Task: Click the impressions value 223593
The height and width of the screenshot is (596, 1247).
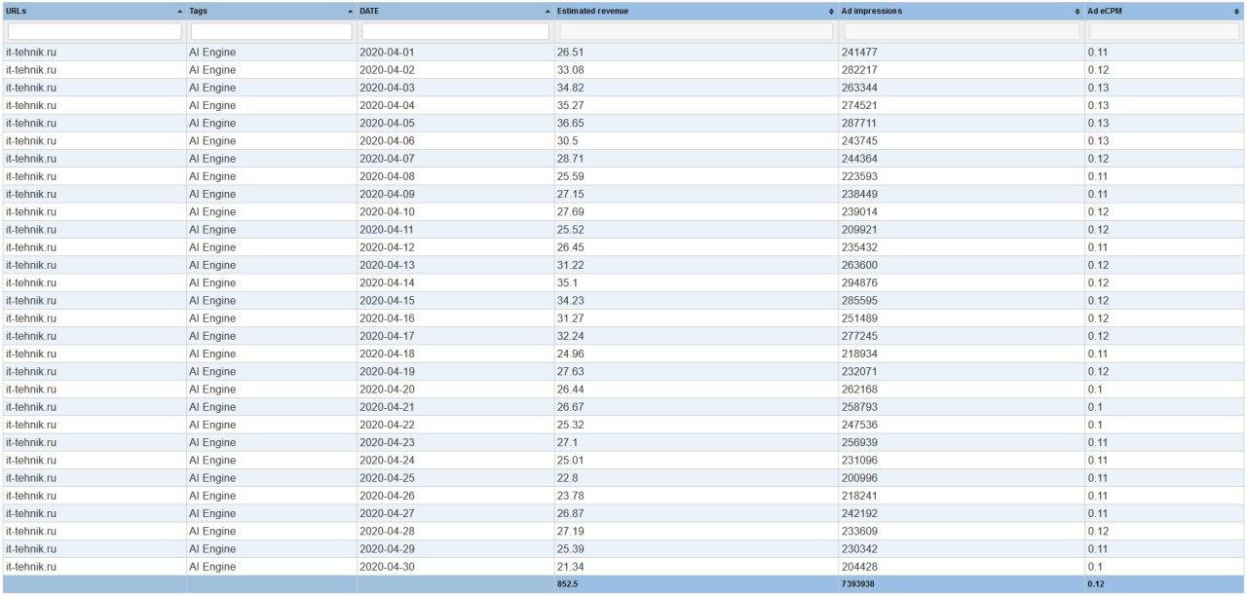Action: pyautogui.click(x=859, y=176)
